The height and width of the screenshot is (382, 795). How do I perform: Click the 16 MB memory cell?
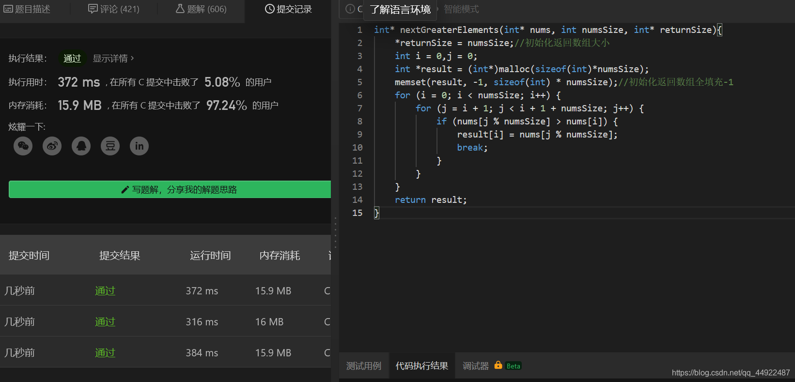click(269, 321)
